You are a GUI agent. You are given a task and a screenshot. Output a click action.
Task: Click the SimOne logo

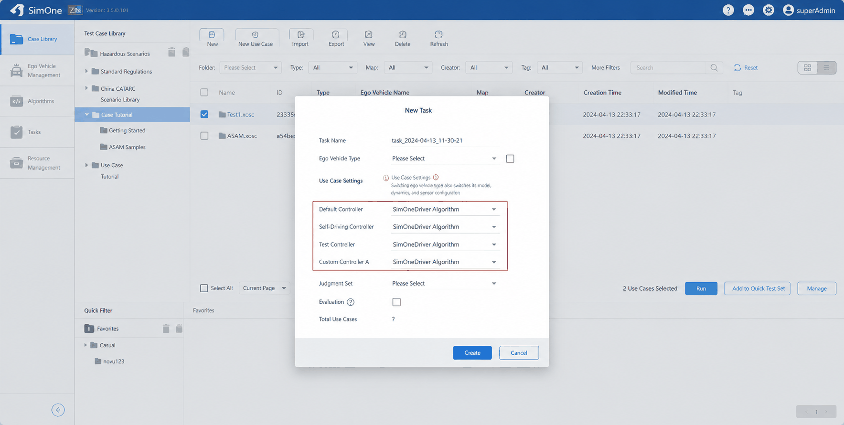click(x=36, y=10)
